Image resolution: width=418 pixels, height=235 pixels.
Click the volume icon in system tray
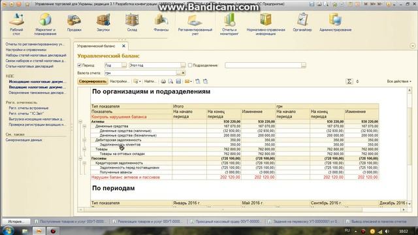pyautogui.click(x=387, y=231)
